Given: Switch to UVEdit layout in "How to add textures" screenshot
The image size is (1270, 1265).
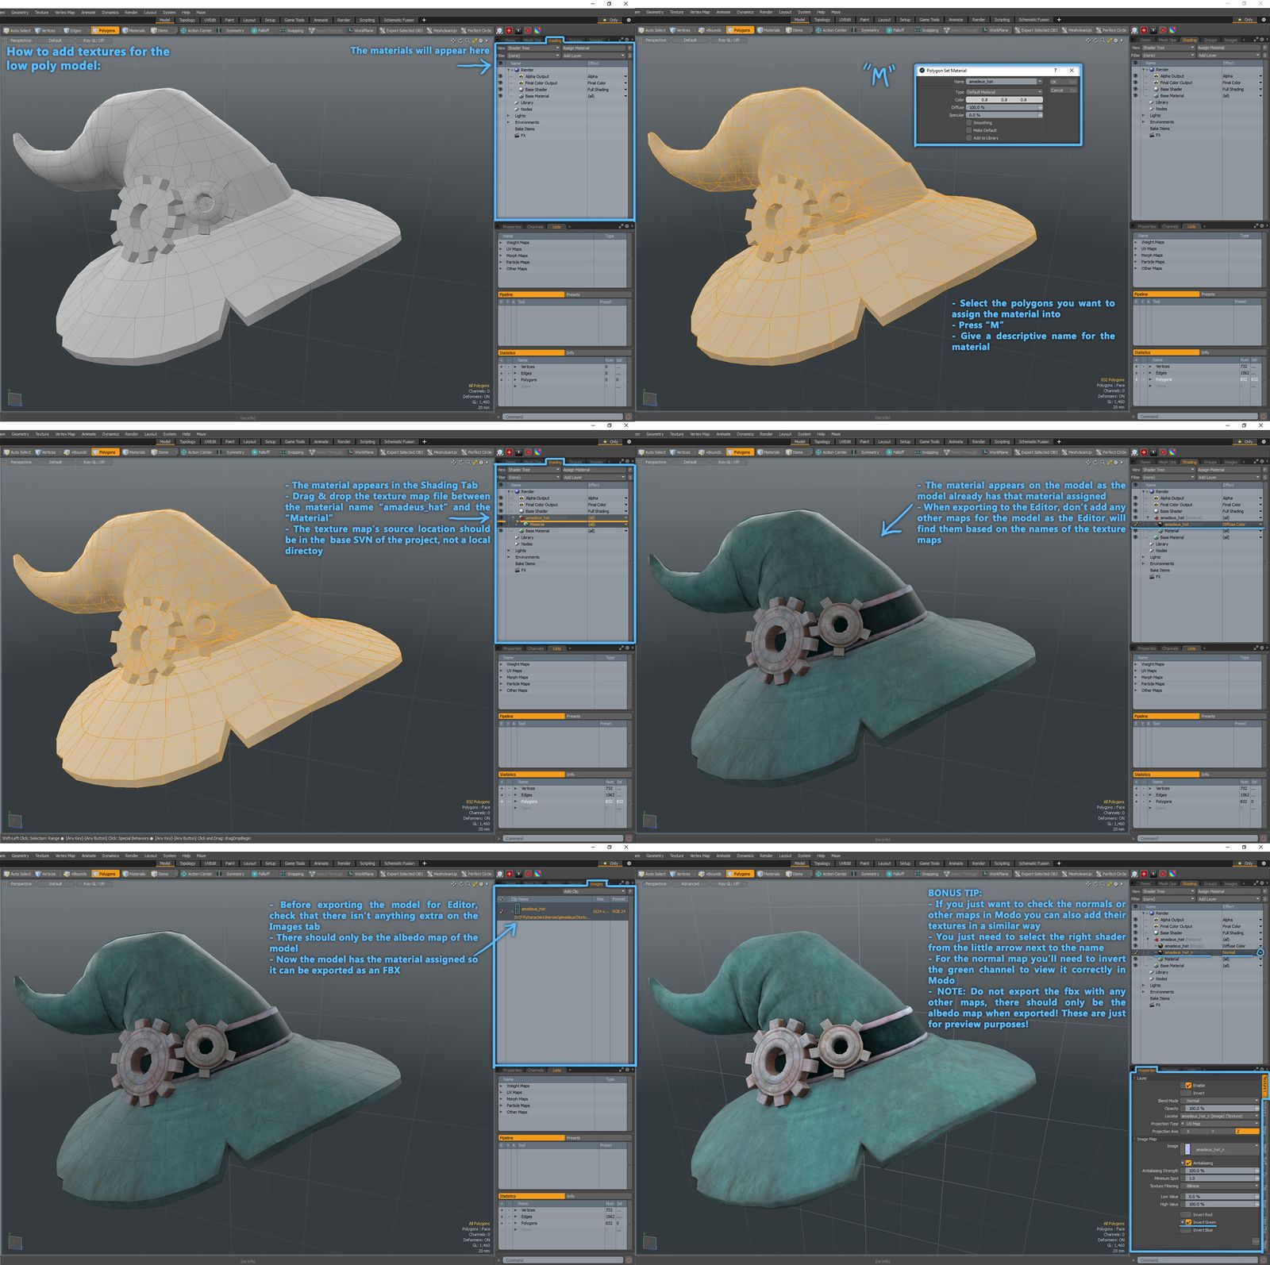Looking at the screenshot, I should pyautogui.click(x=210, y=20).
